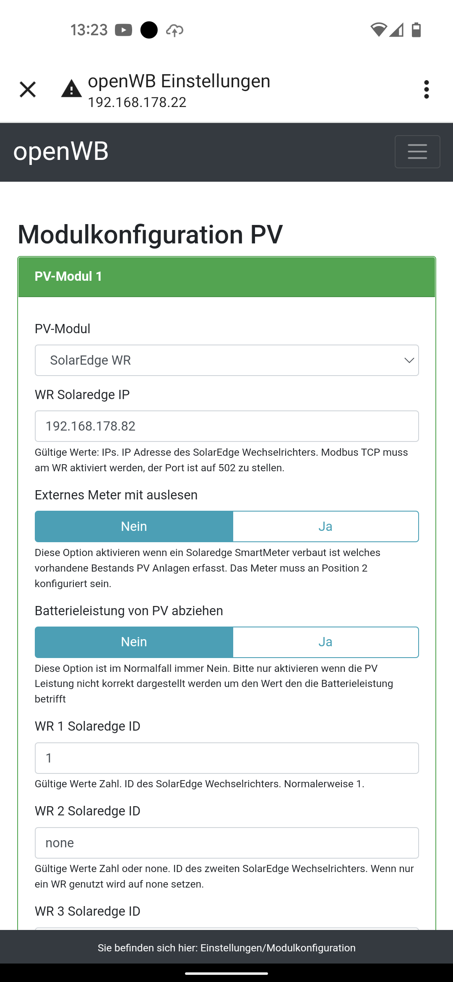453x982 pixels.
Task: Select Nein for Batterieleistung von PV abziehen
Action: coord(134,642)
